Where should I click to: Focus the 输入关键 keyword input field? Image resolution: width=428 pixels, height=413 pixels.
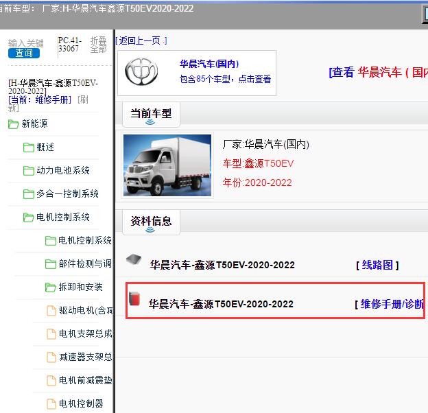click(x=25, y=43)
